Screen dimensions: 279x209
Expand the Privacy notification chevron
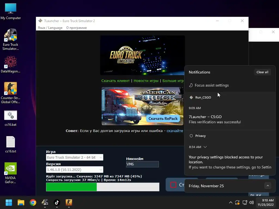205,147
